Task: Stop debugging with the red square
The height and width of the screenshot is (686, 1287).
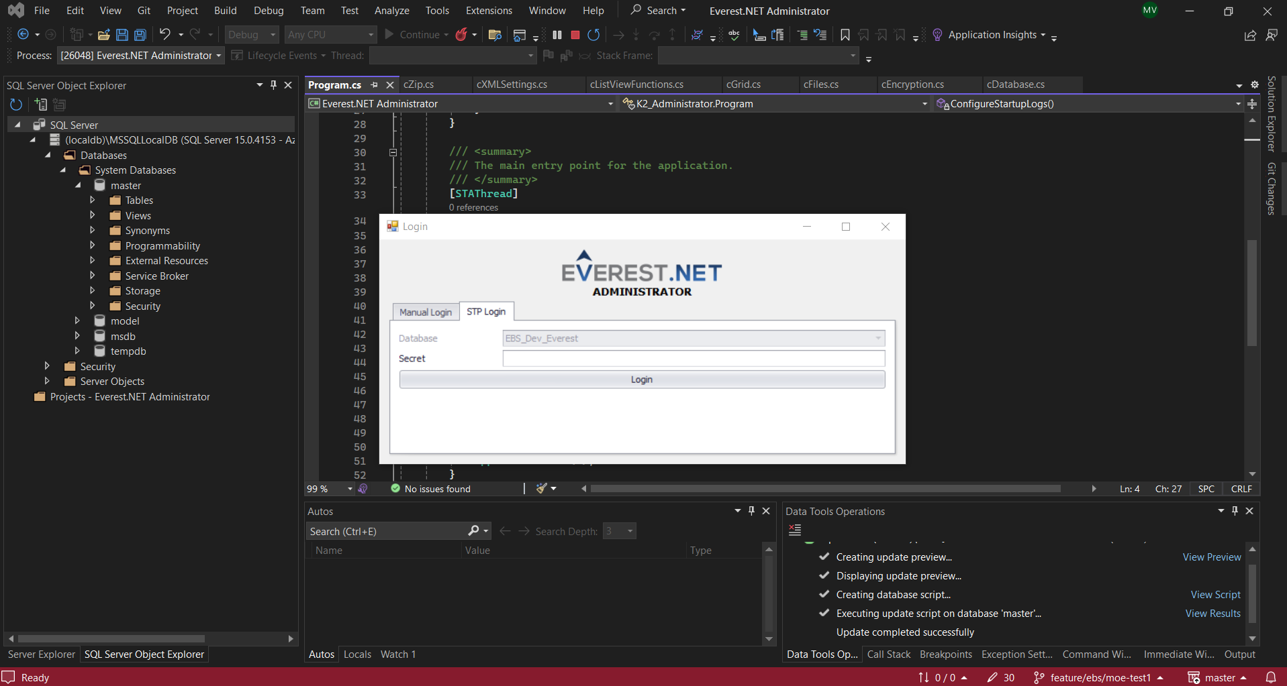Action: click(x=575, y=35)
